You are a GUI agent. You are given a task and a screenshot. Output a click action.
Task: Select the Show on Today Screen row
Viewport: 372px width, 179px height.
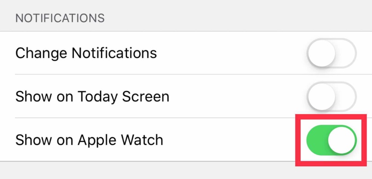[186, 96]
